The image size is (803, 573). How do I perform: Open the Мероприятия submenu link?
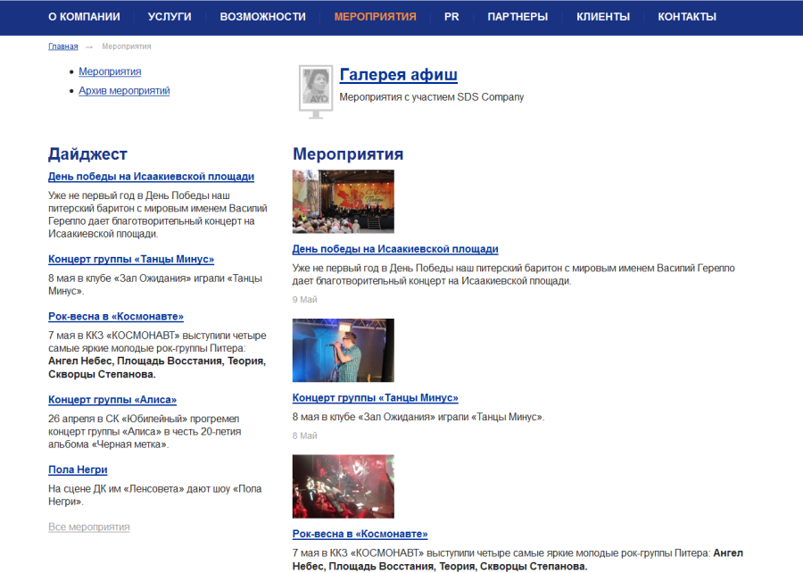[x=110, y=71]
